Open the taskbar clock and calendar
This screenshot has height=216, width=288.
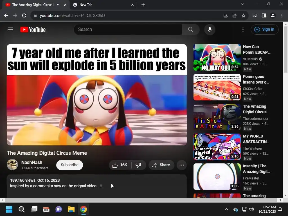267,209
